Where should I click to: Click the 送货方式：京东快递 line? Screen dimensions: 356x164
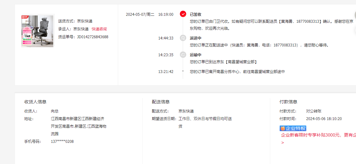[x=75, y=21]
